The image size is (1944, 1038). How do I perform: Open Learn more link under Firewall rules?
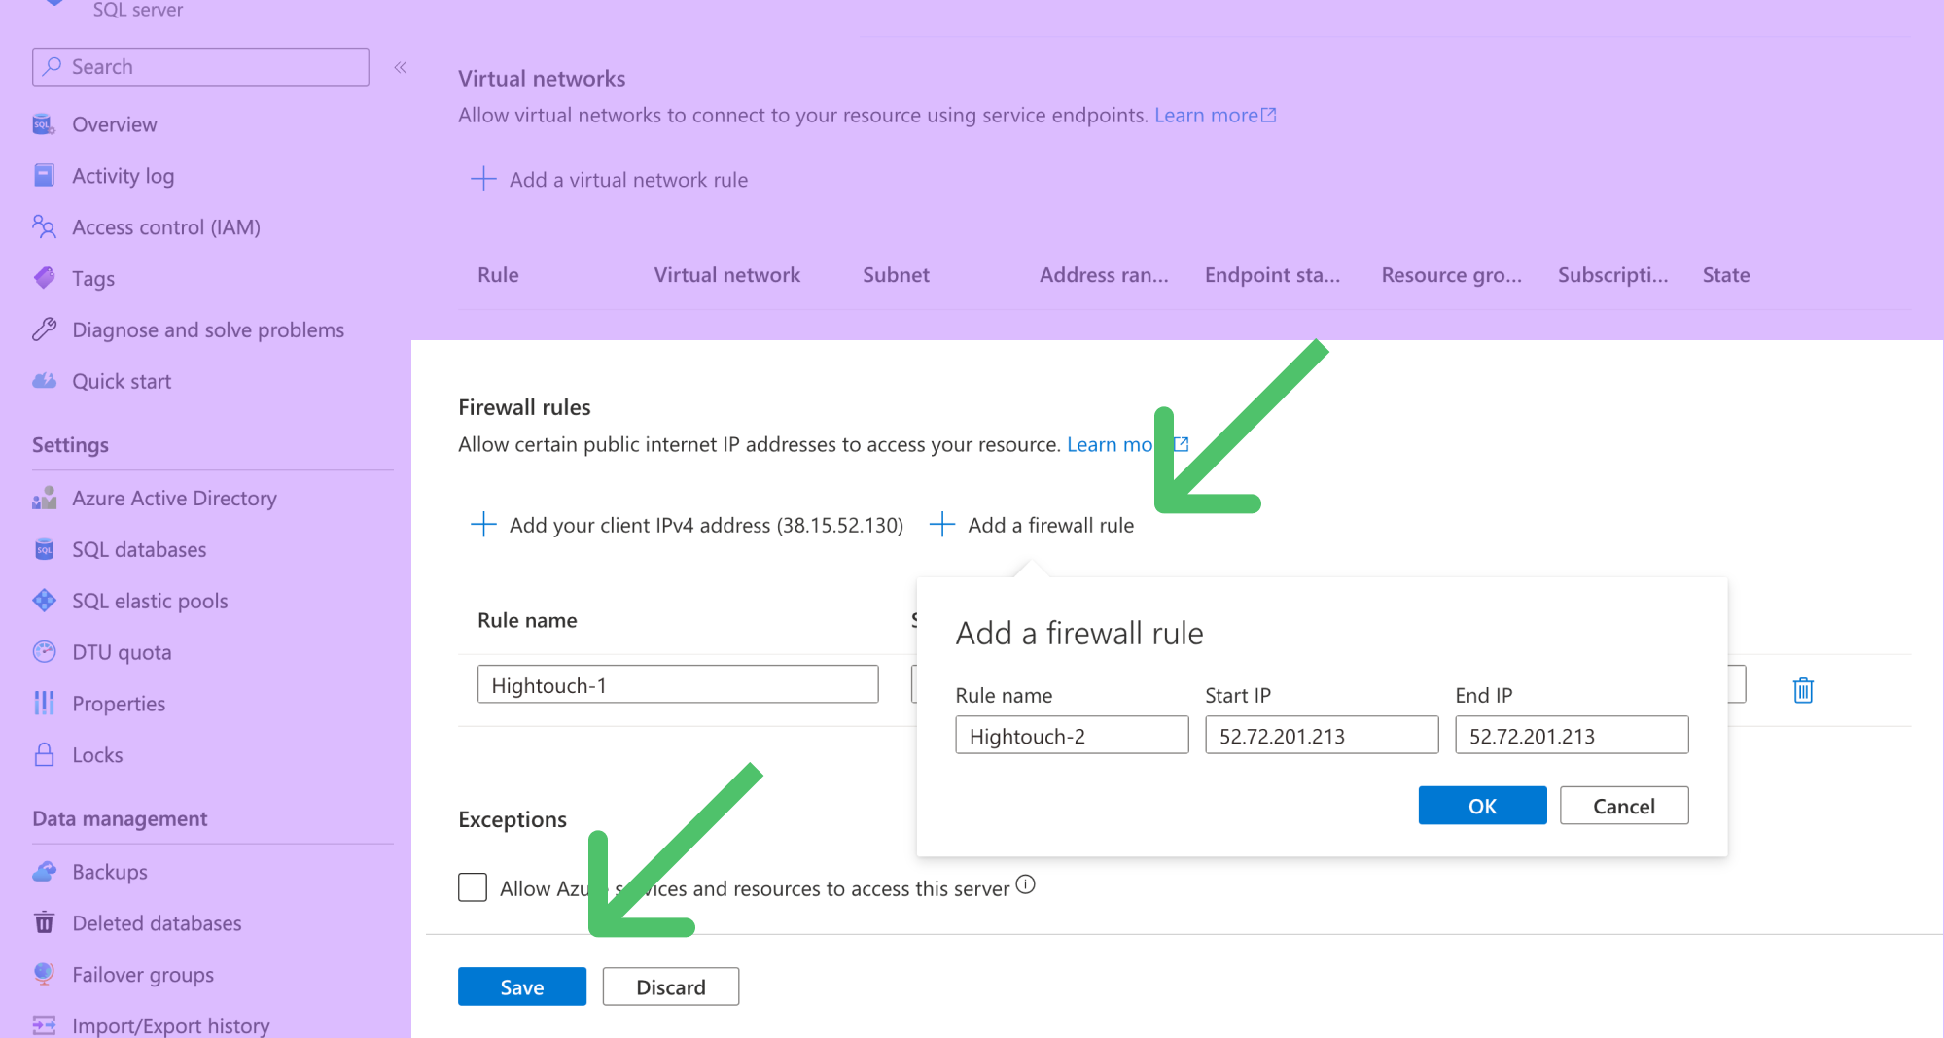point(1127,444)
